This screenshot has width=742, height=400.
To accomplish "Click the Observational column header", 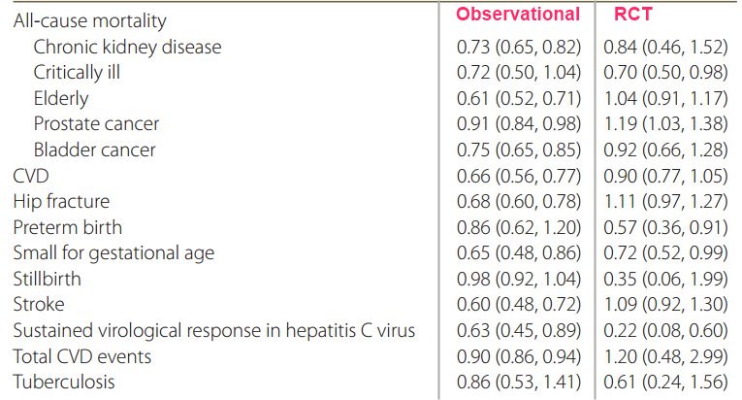I will 518,15.
